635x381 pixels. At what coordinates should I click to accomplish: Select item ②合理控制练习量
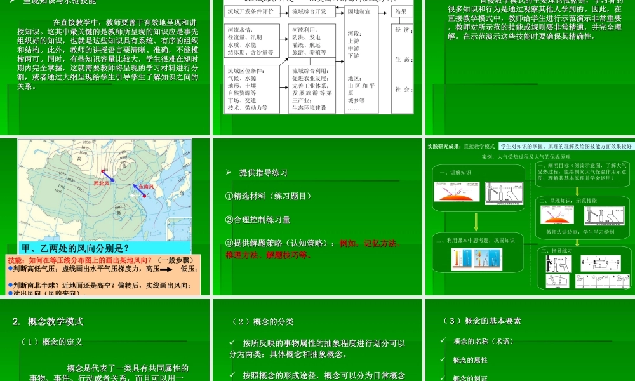click(x=258, y=220)
